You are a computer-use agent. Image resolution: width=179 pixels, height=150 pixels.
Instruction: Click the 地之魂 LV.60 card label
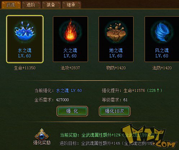pos(116,53)
